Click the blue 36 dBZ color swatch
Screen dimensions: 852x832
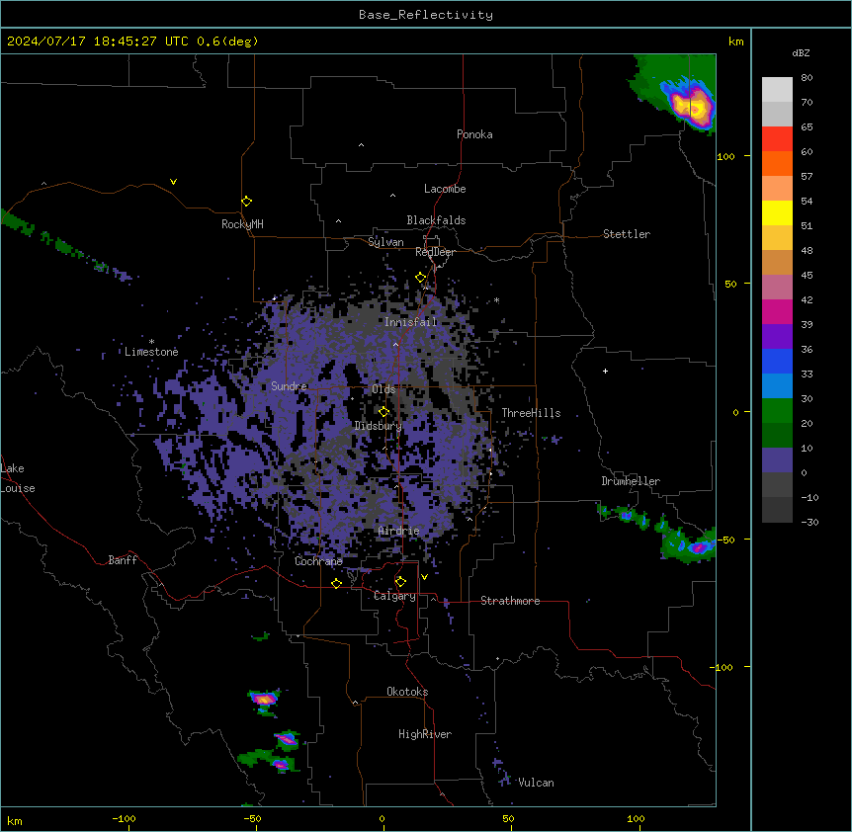(x=777, y=361)
